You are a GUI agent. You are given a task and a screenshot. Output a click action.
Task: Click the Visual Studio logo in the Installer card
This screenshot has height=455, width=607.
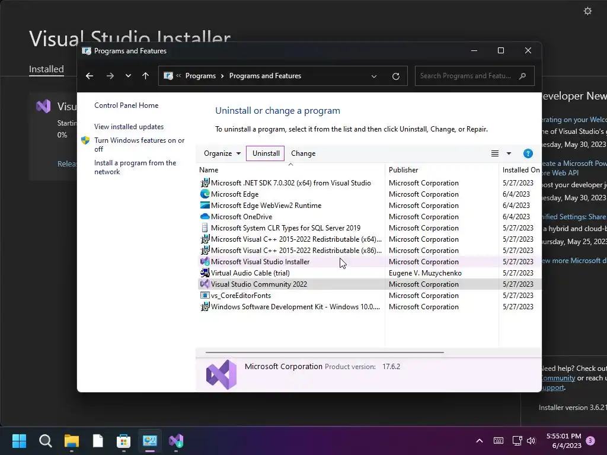click(x=43, y=106)
